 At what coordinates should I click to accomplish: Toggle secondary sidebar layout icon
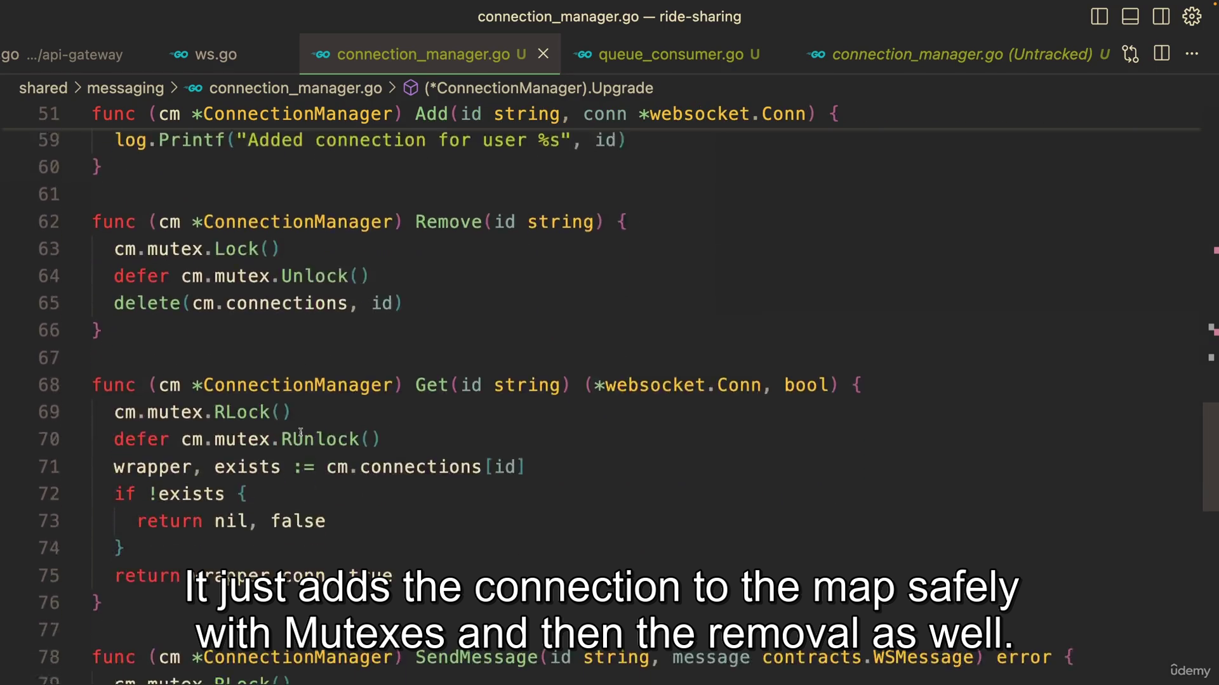pyautogui.click(x=1161, y=16)
